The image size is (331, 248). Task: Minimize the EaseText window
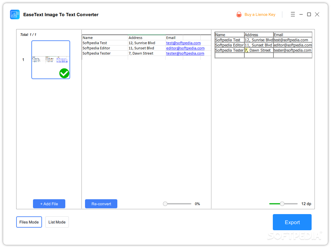(x=301, y=14)
